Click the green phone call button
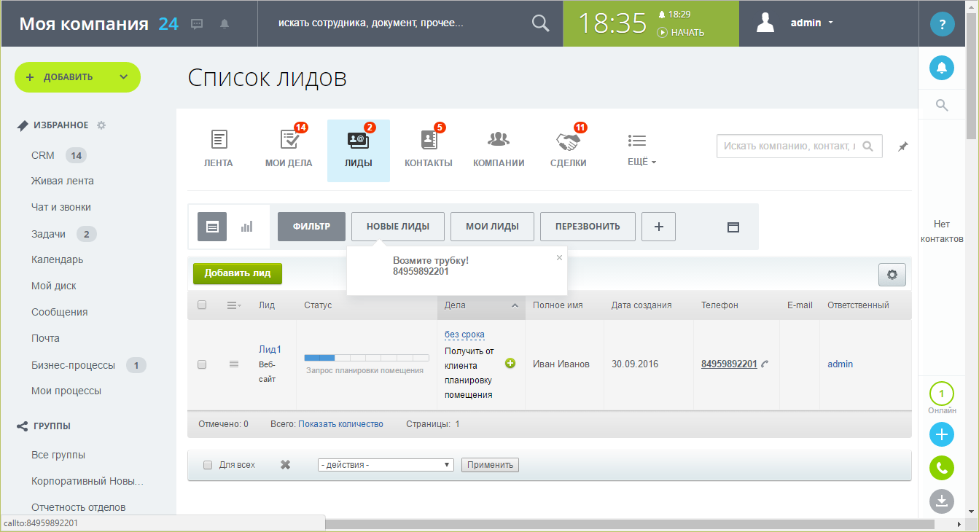The width and height of the screenshot is (979, 532). tap(941, 468)
